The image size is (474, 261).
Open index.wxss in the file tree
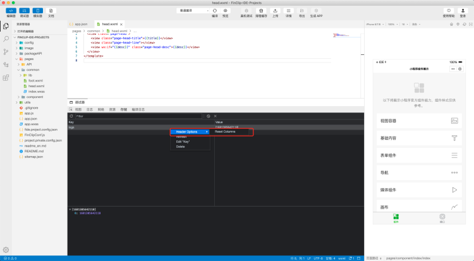tap(36, 92)
